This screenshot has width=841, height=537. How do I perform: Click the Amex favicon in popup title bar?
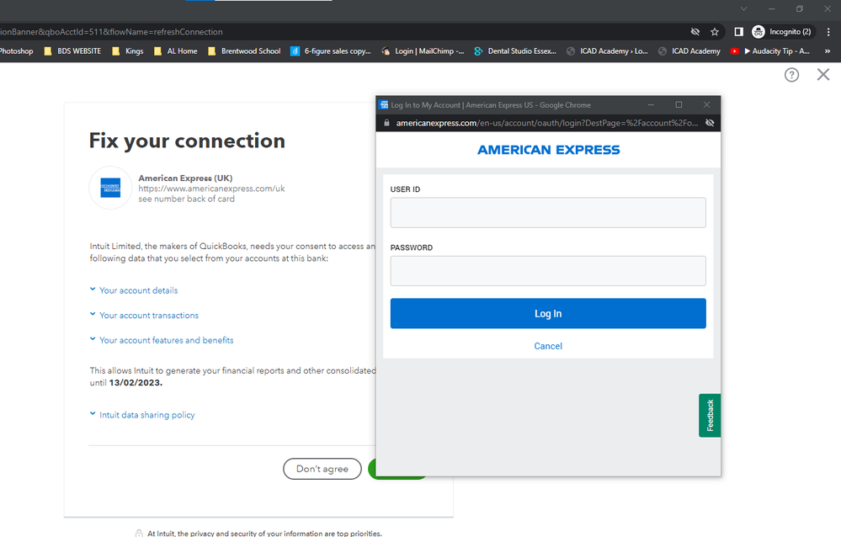point(384,104)
